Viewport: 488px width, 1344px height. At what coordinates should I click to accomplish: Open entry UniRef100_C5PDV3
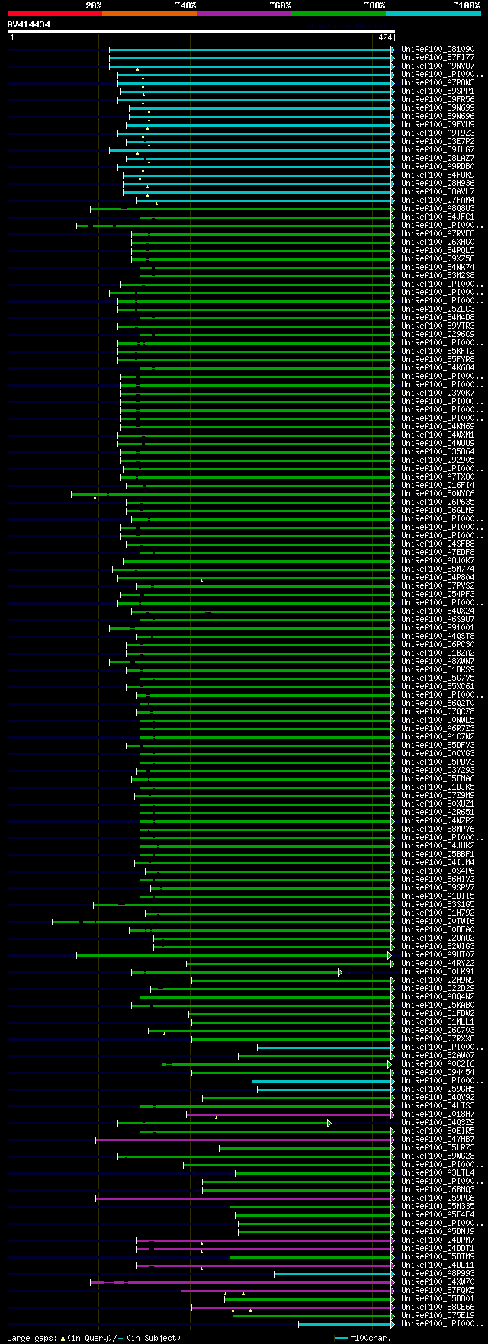pyautogui.click(x=438, y=762)
